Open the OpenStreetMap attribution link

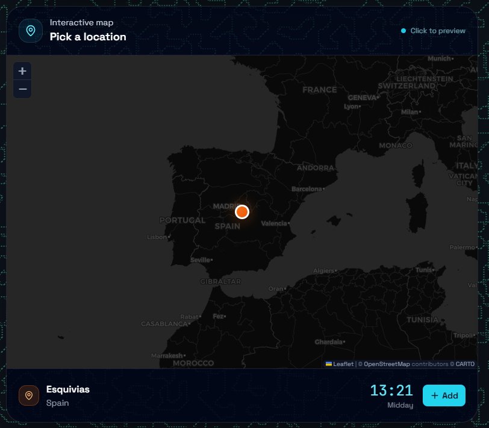[x=387, y=364]
